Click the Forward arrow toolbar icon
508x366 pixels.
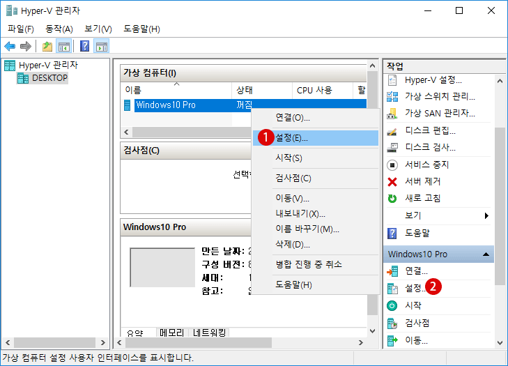coord(26,46)
